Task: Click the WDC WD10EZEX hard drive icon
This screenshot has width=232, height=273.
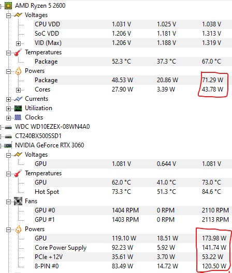Action: click(8, 127)
